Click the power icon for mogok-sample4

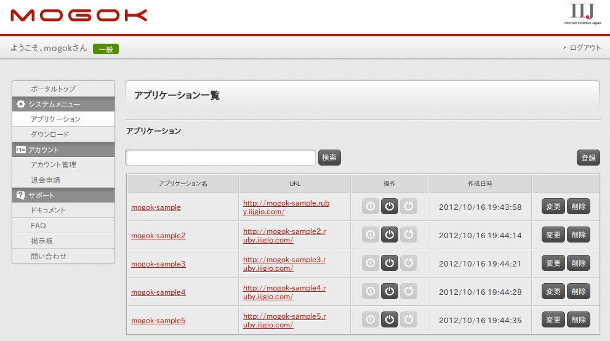(390, 291)
